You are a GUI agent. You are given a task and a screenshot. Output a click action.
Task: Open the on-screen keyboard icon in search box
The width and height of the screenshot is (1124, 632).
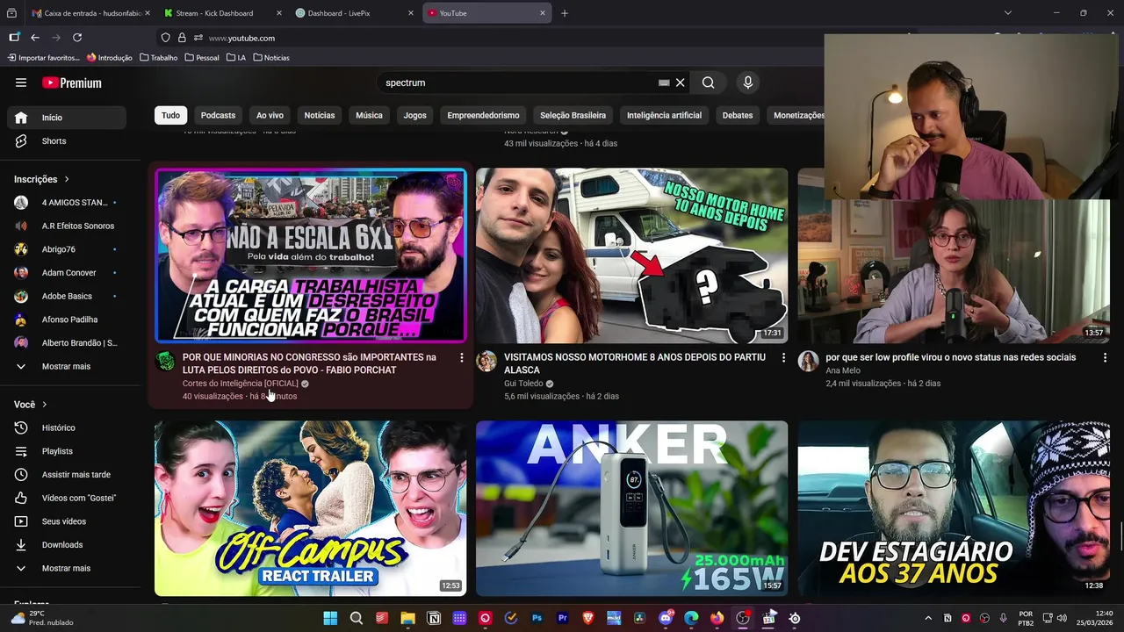click(x=664, y=83)
